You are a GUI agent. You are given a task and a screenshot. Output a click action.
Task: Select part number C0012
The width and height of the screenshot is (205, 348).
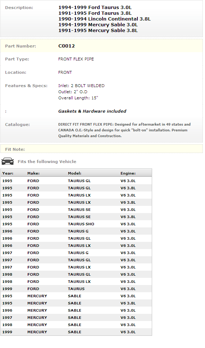(66, 46)
